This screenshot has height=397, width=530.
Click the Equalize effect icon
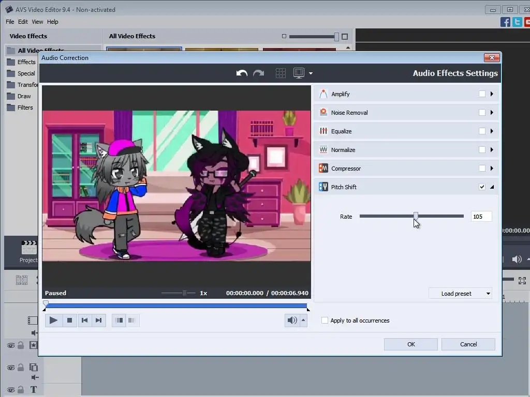pyautogui.click(x=323, y=131)
